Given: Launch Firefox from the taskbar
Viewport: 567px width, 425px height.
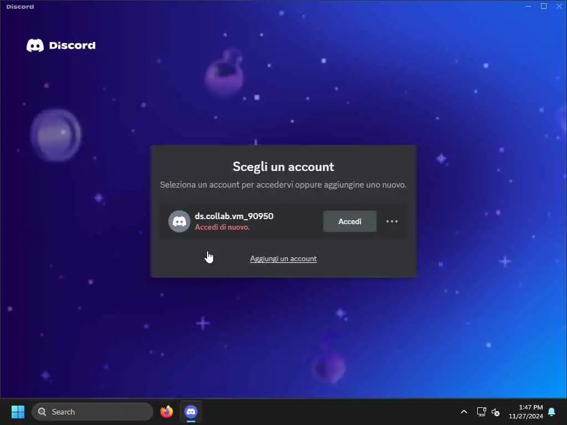Looking at the screenshot, I should [x=167, y=412].
